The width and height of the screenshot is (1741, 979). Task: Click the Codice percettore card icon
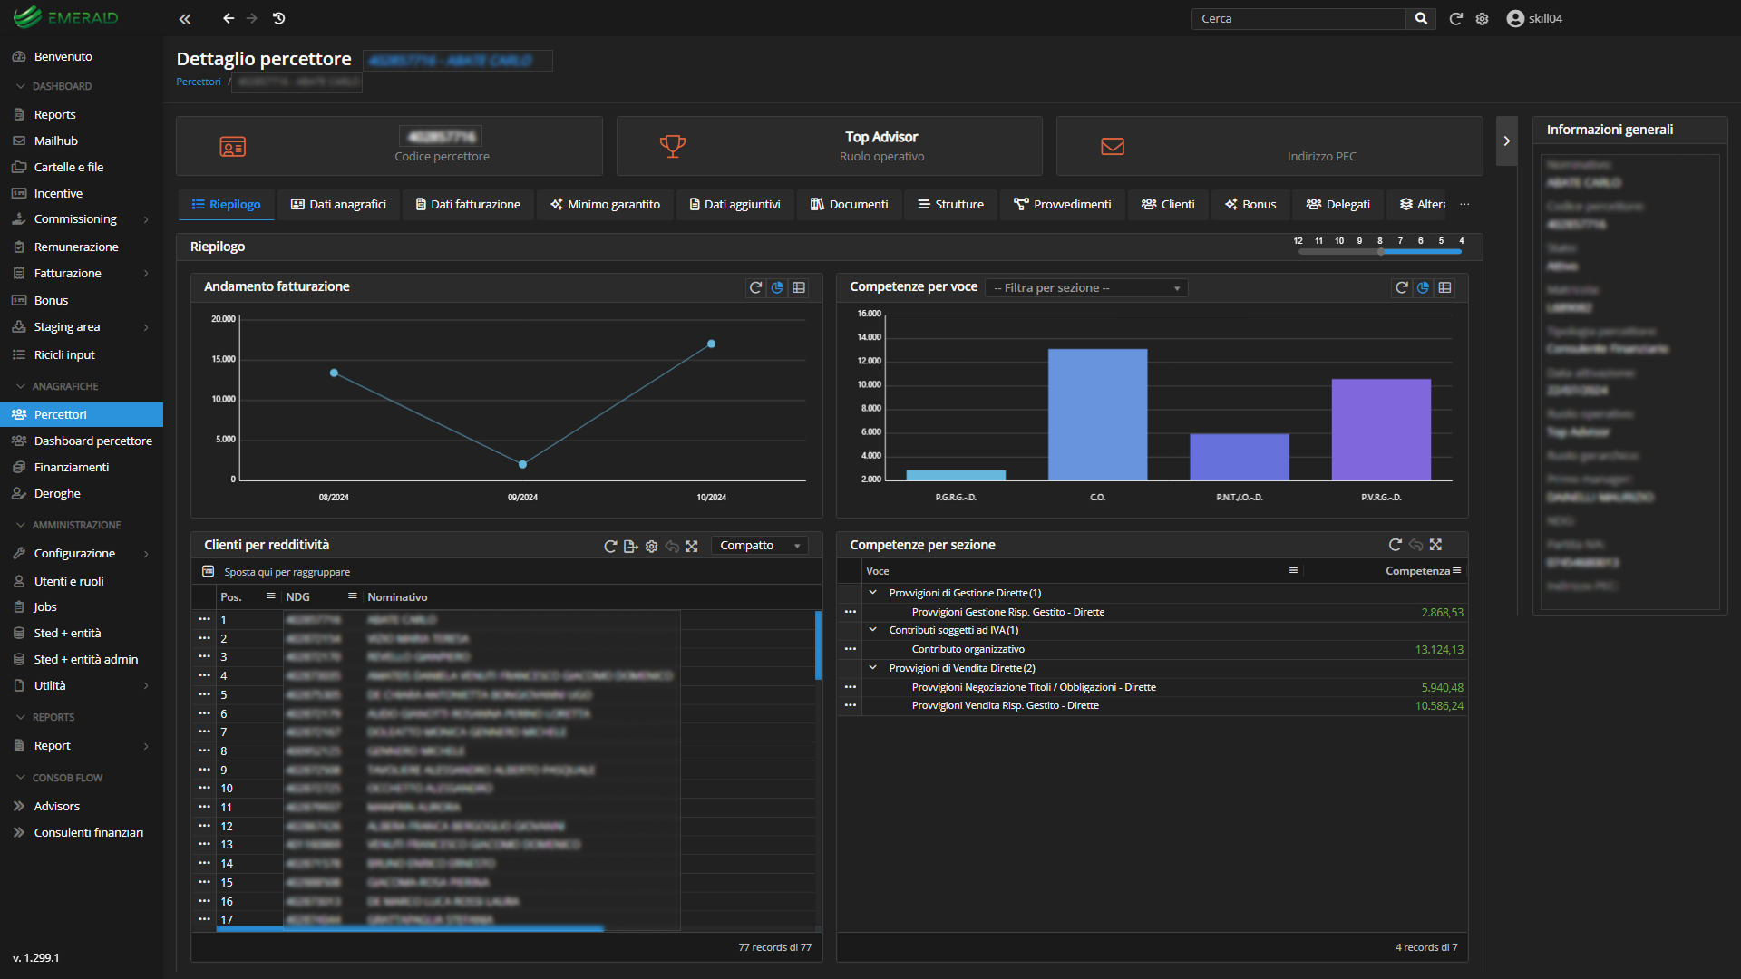[233, 147]
